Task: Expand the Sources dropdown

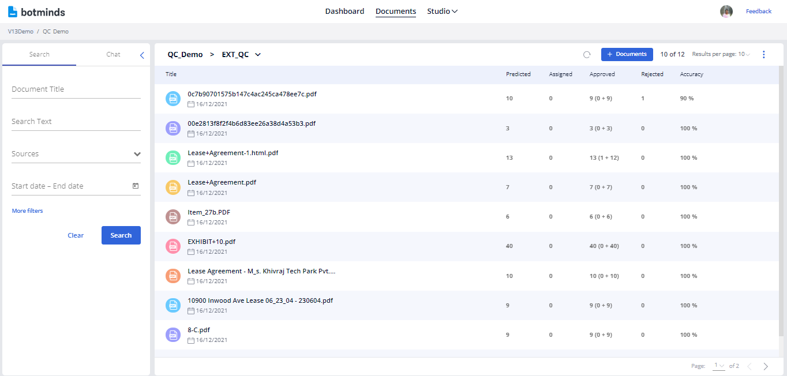Action: 137,154
